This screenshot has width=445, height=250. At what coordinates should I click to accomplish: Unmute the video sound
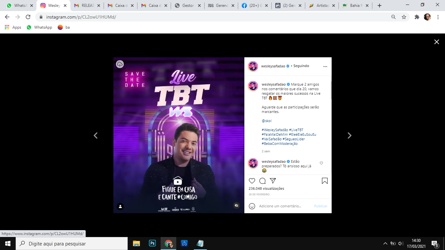click(x=237, y=205)
